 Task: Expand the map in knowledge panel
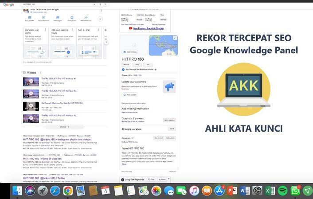coord(175,38)
